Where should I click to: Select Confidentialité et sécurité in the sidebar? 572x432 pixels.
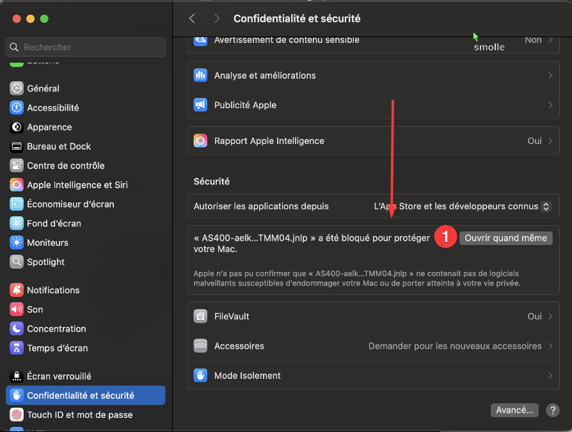[86, 396]
